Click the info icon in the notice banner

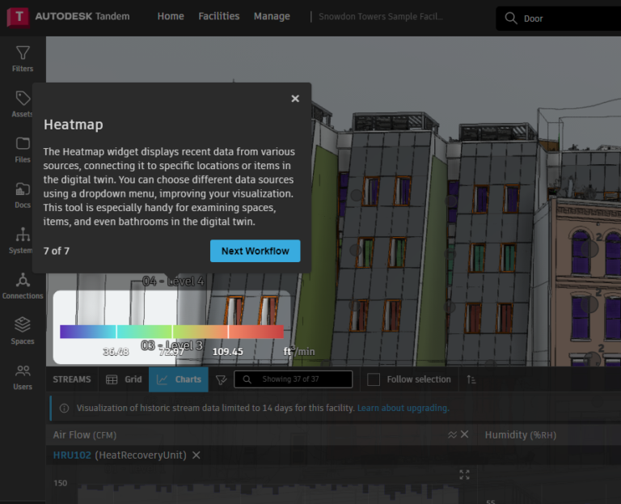[x=64, y=408]
